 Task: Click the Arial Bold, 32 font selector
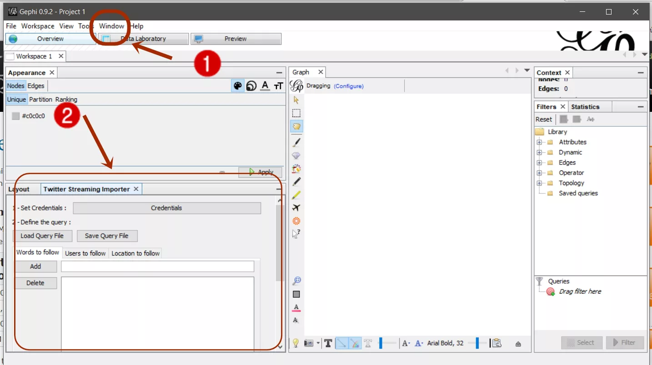coord(445,343)
